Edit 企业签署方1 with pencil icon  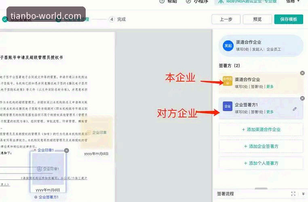[x=295, y=109]
